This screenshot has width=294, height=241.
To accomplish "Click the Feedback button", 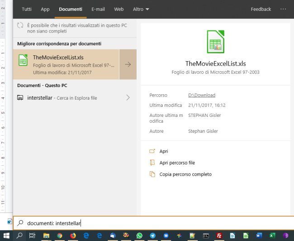I will click(261, 9).
